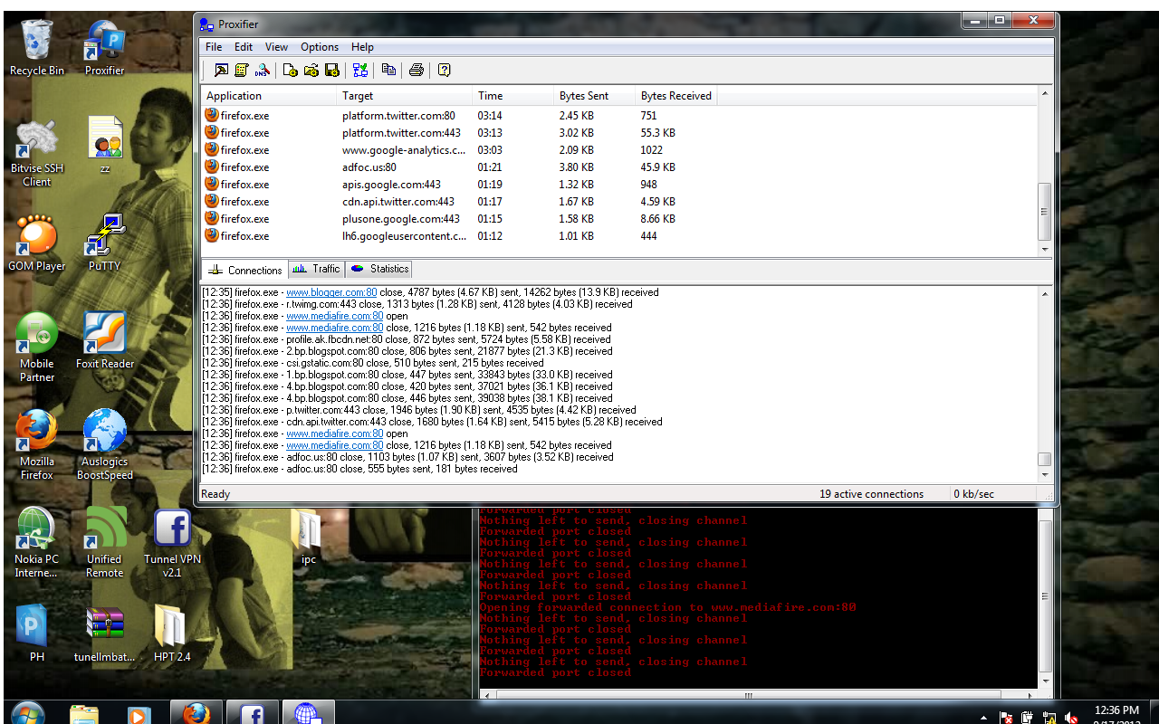
Task: Select the GOM Player desktop shortcut
Action: (37, 244)
